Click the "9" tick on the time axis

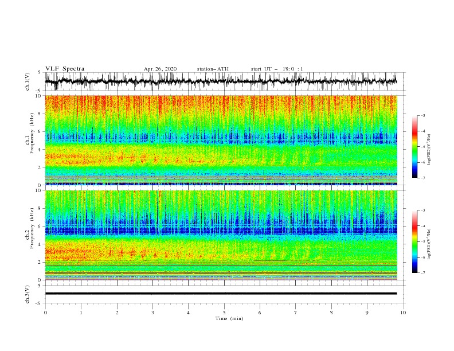click(x=367, y=313)
